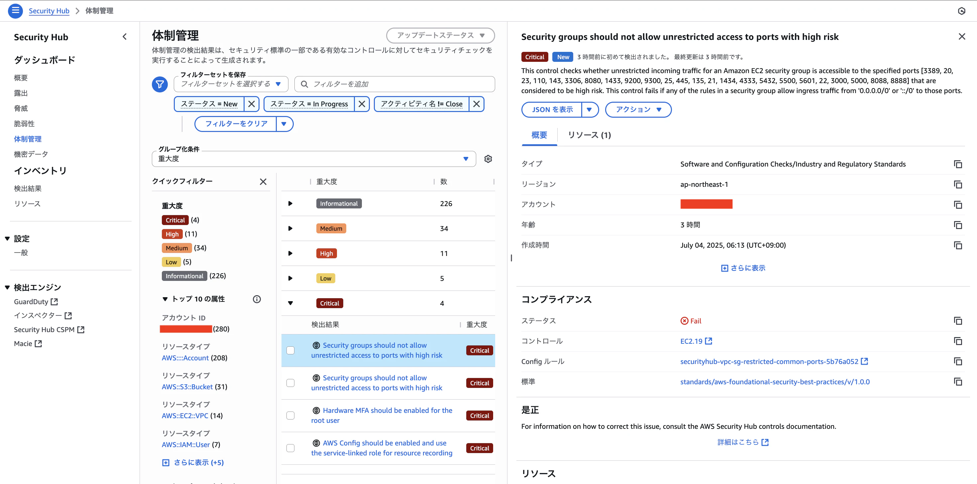977x484 pixels.
Task: Go to 概要 in the sidebar
Action: [x=21, y=78]
